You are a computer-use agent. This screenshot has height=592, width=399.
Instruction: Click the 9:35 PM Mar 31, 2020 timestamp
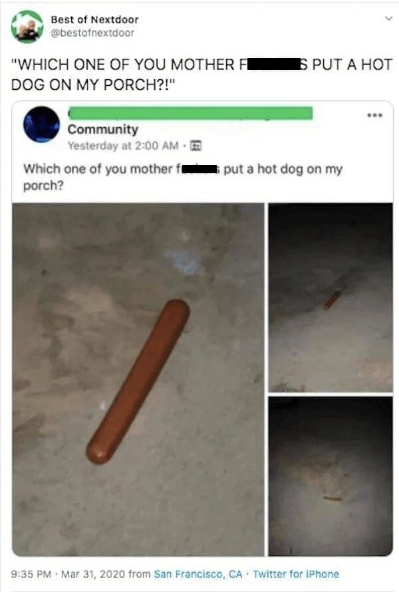pyautogui.click(x=68, y=574)
